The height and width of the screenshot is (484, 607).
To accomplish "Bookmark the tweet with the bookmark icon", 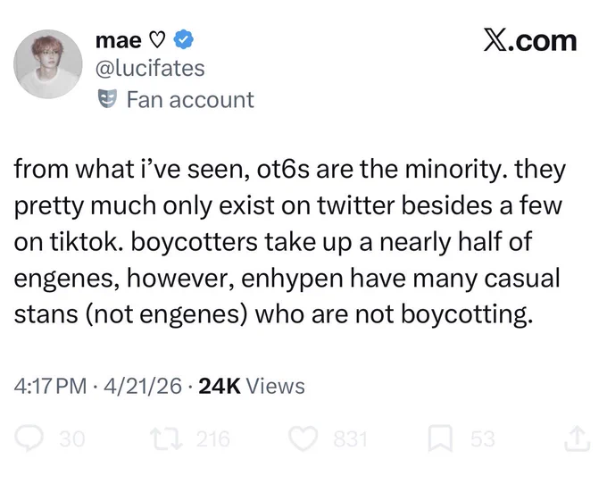I will coord(440,438).
